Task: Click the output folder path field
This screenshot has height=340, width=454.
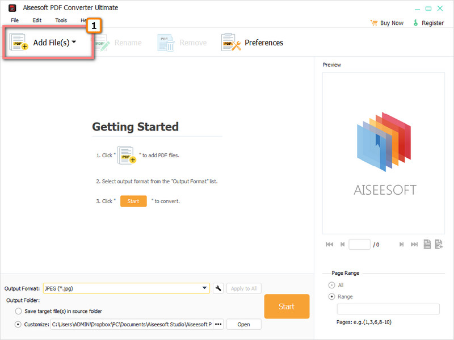Action: [x=132, y=324]
